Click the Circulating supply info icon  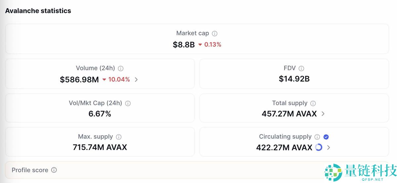pyautogui.click(x=317, y=137)
